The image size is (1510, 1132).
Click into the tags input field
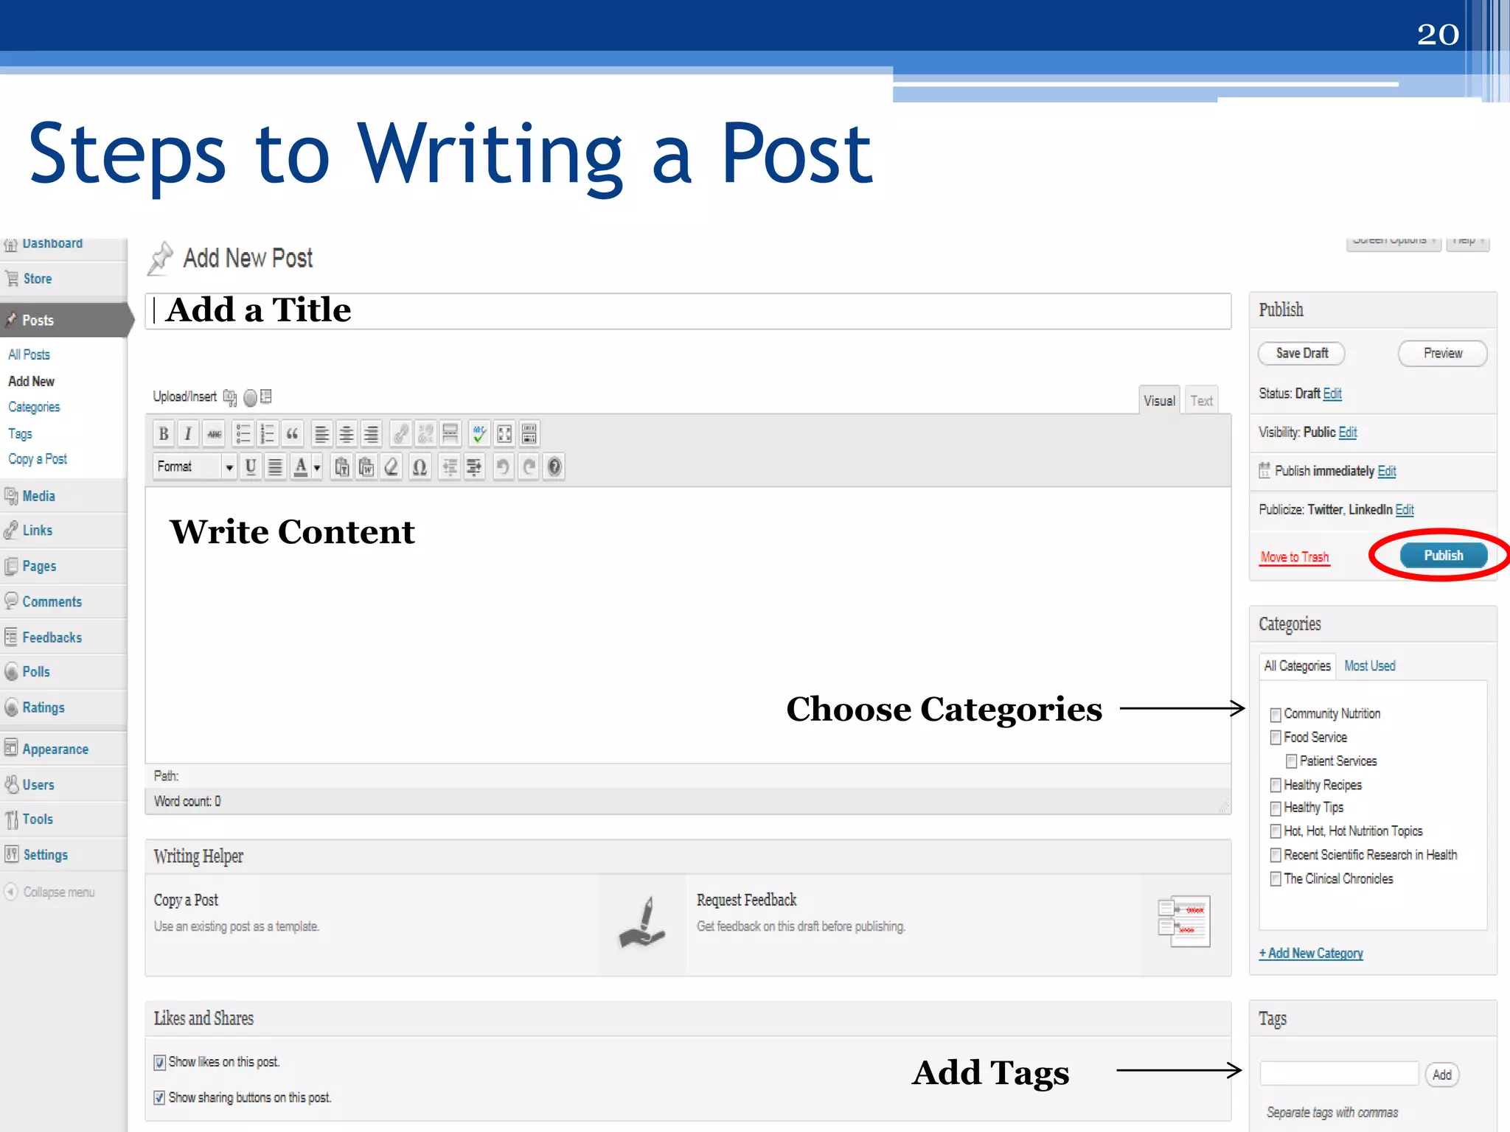[1338, 1074]
